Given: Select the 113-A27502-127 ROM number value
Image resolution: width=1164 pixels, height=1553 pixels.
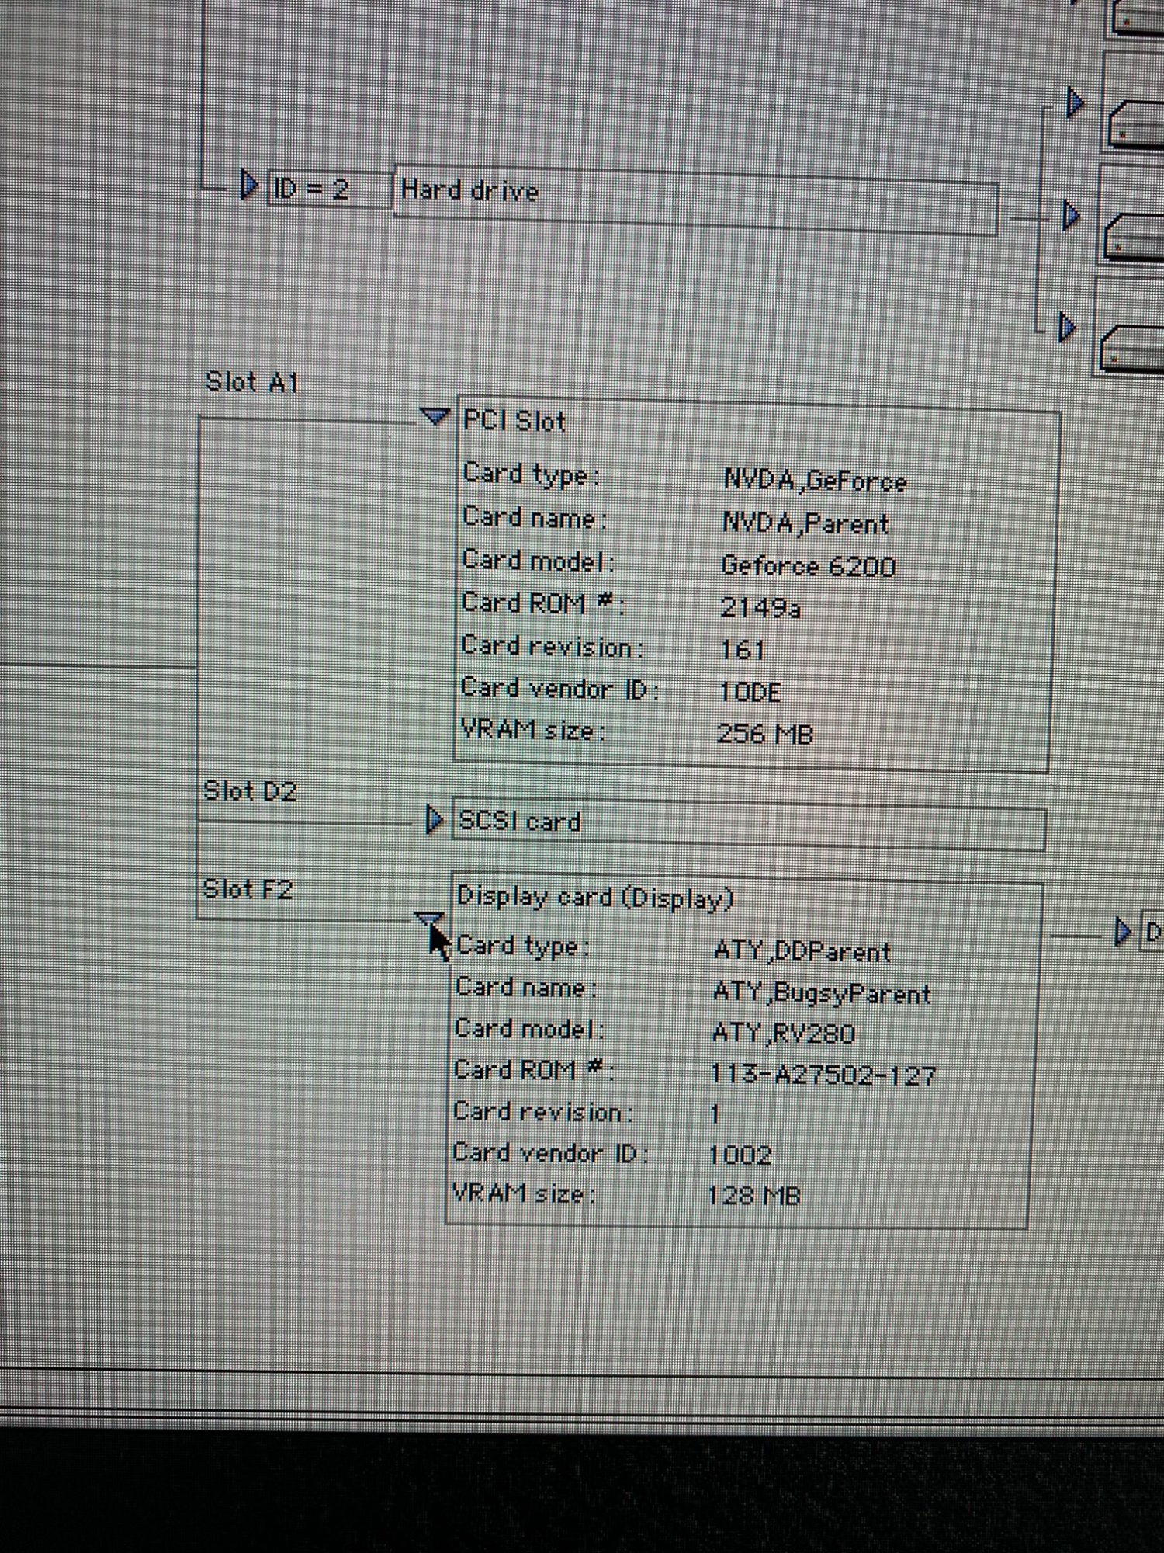Looking at the screenshot, I should tap(823, 1075).
